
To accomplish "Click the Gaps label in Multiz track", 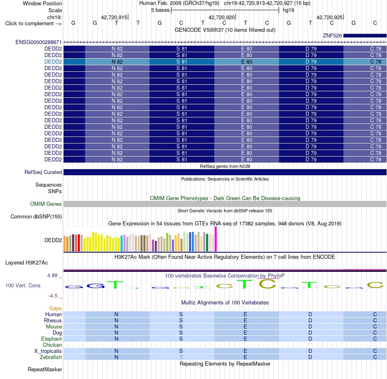I will (55, 308).
